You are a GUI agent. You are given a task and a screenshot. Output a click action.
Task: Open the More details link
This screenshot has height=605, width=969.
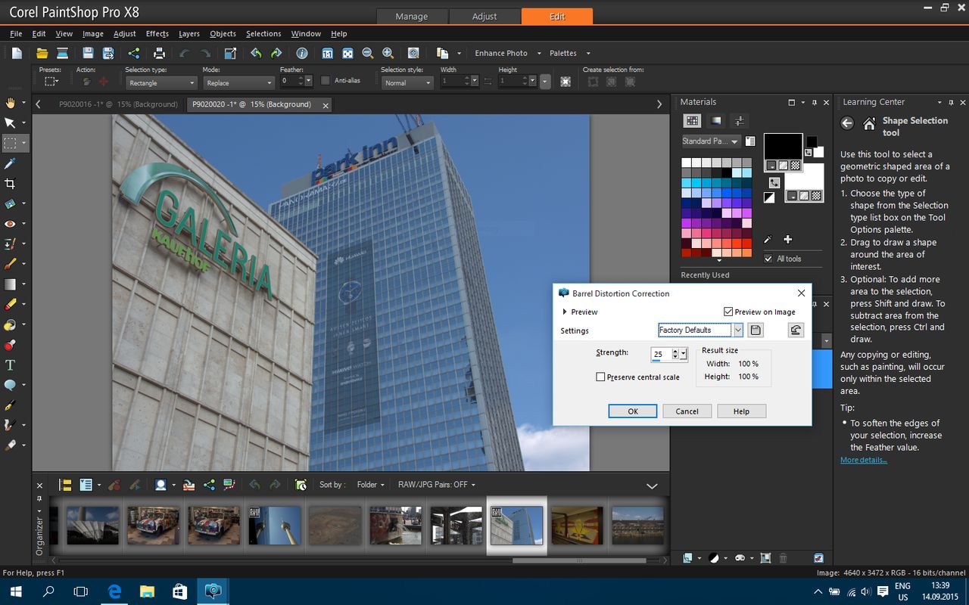tap(863, 460)
